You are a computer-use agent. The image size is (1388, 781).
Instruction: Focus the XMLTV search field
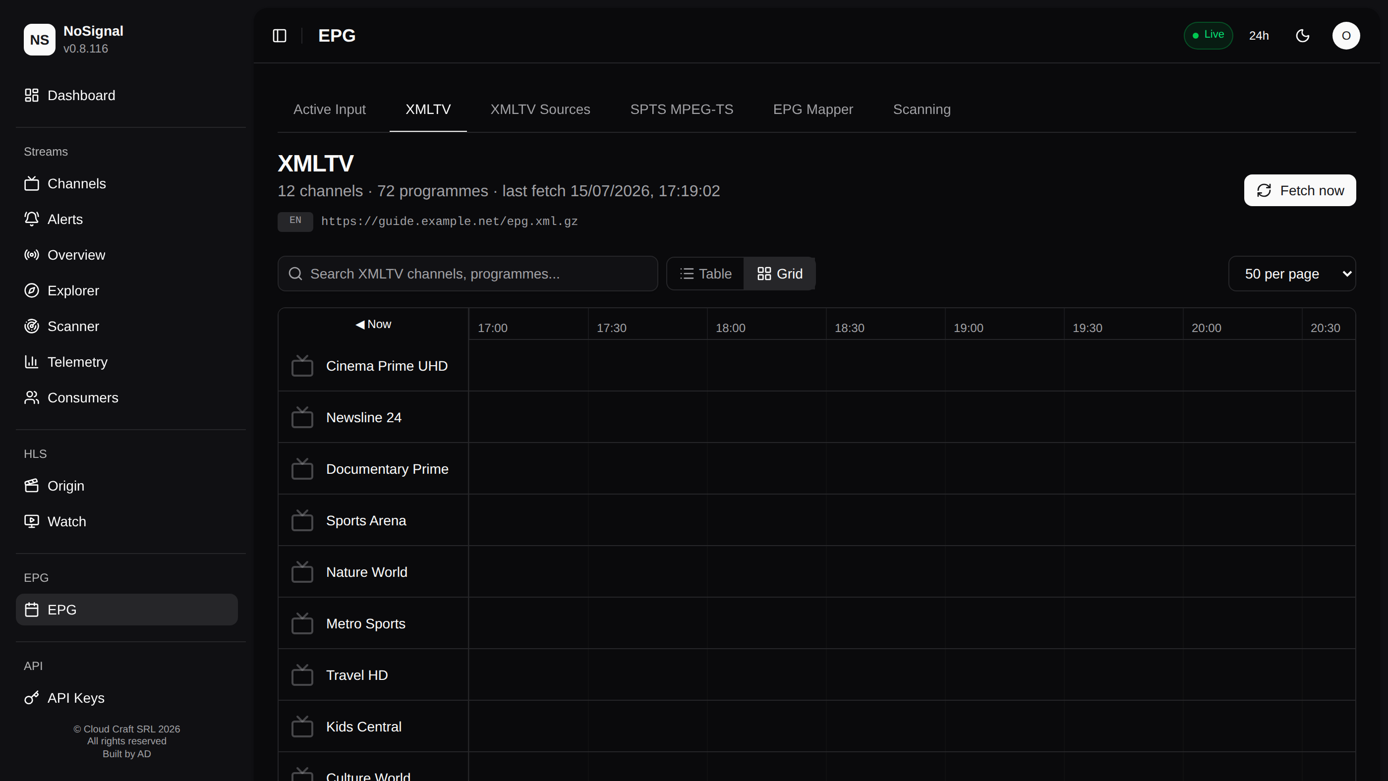(467, 274)
